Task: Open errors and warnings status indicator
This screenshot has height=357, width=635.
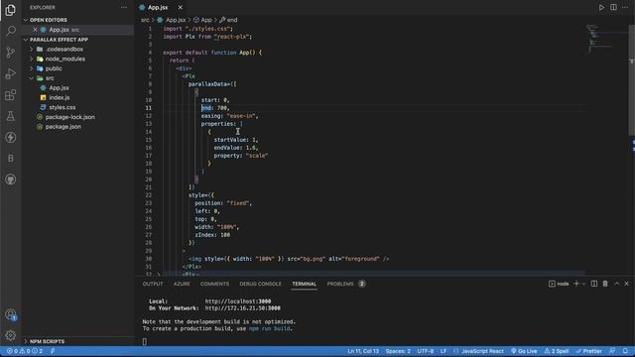Action: tap(25, 351)
